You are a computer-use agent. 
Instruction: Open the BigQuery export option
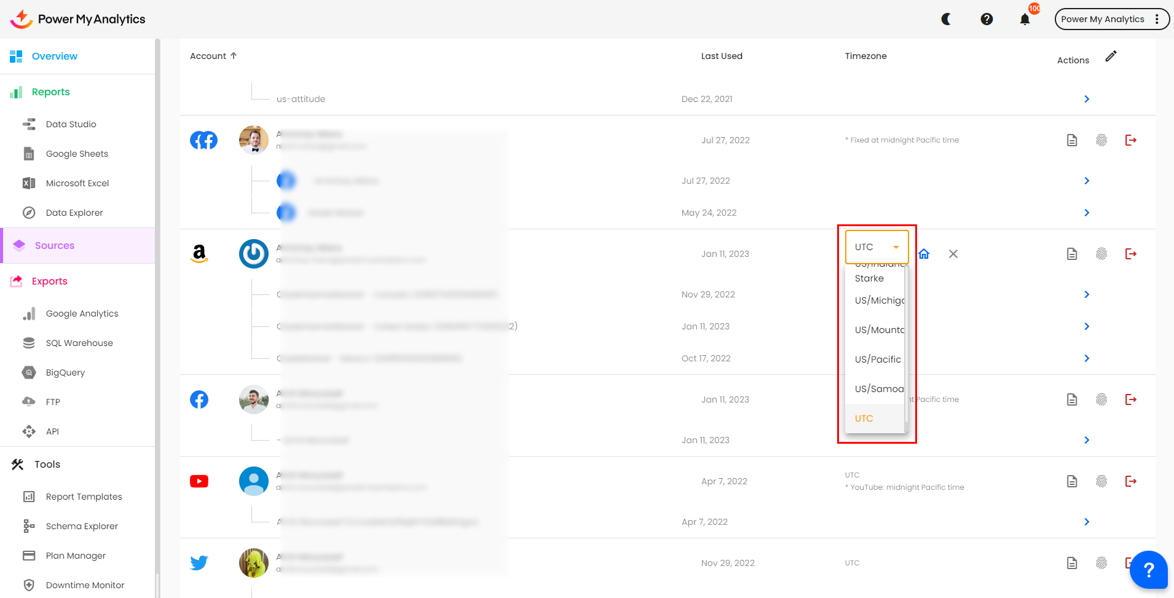point(65,372)
